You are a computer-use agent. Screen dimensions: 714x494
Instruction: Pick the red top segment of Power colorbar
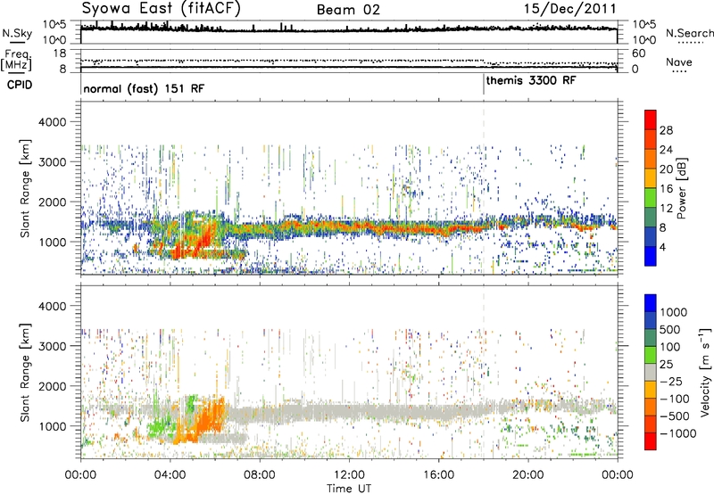coord(651,119)
